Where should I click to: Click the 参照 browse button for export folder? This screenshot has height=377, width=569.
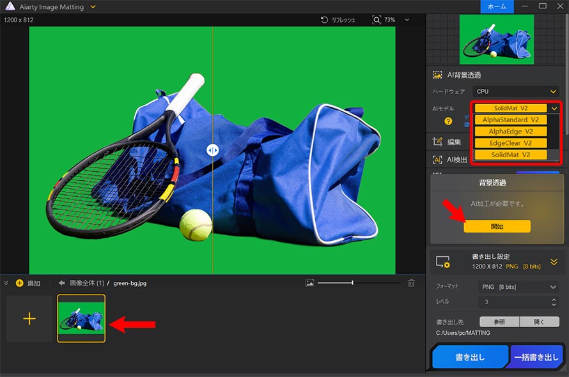point(499,321)
